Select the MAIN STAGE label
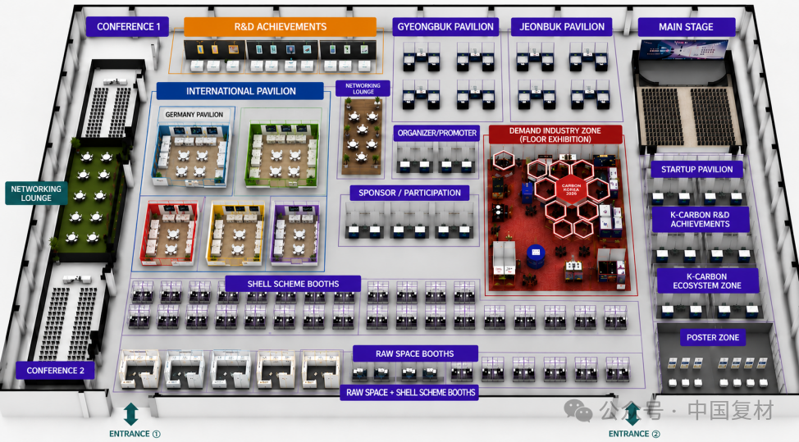This screenshot has height=442, width=799. (687, 27)
